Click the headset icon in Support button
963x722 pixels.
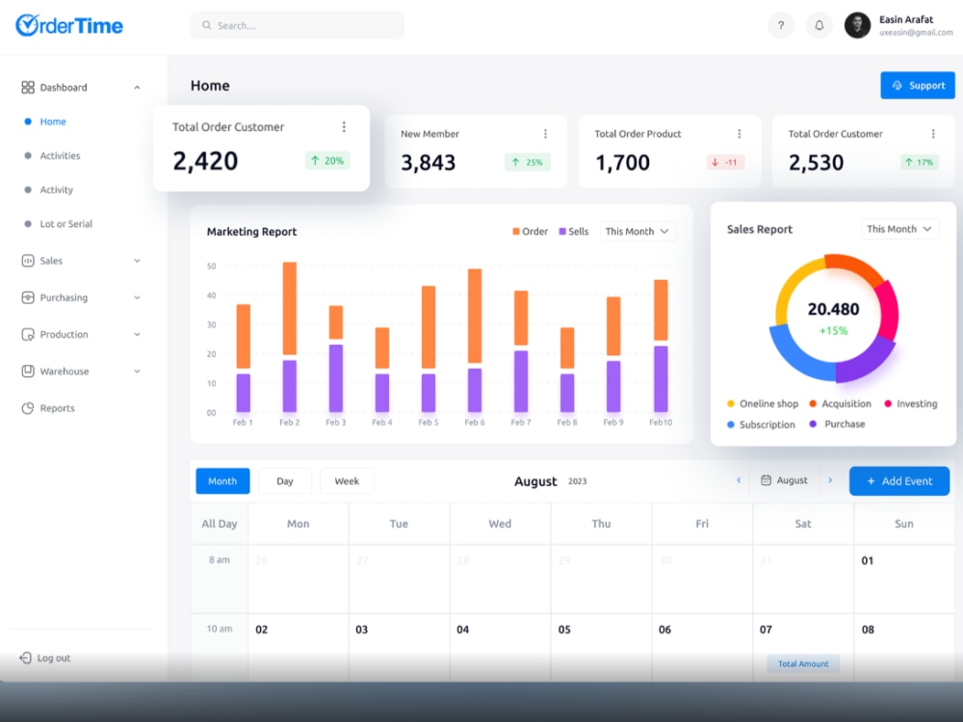click(898, 86)
